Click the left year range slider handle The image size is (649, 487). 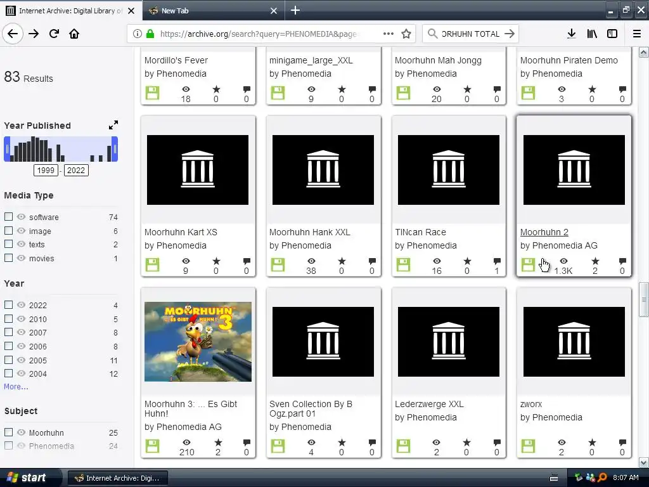(7, 148)
